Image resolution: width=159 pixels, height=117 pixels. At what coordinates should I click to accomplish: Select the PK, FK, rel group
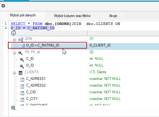(33, 52)
